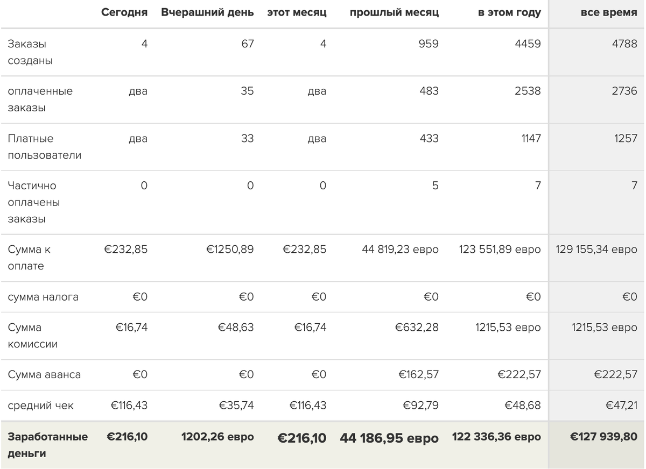Select the "Частично оплачены заказы" row label

pyautogui.click(x=33, y=202)
